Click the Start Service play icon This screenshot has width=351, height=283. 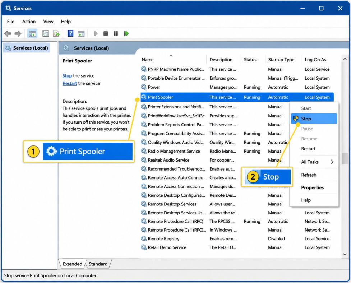(x=96, y=33)
